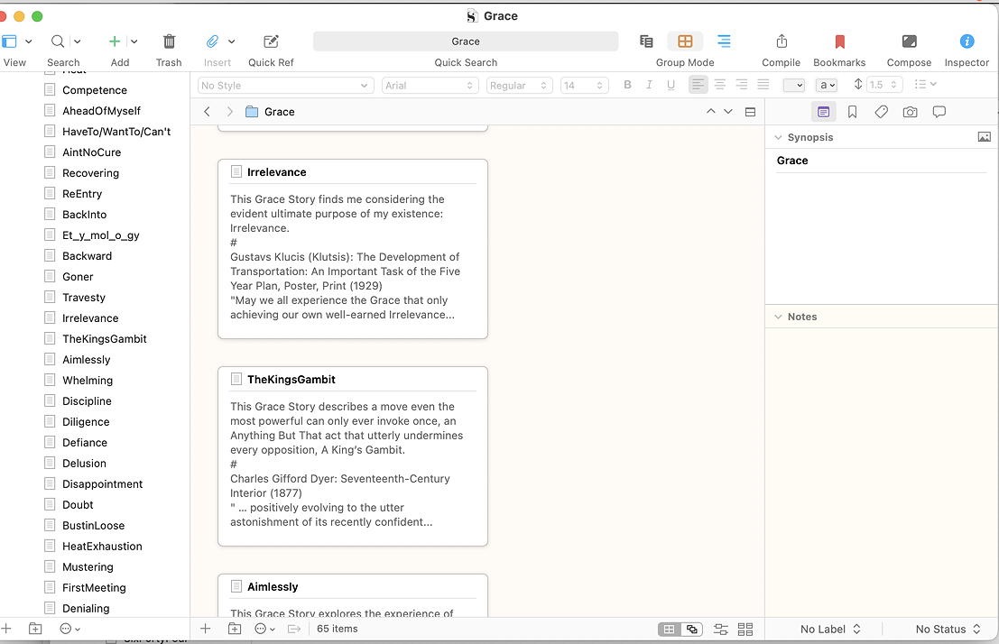Align text left
Viewport: 999px width, 644px height.
698,85
